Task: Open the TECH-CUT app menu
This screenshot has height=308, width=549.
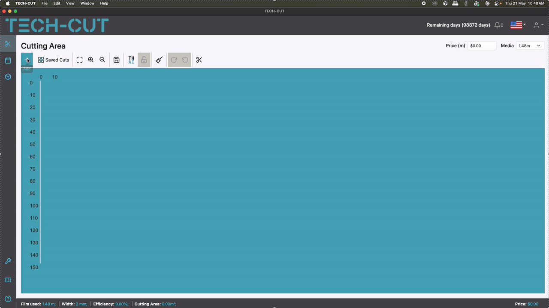Action: pyautogui.click(x=26, y=3)
